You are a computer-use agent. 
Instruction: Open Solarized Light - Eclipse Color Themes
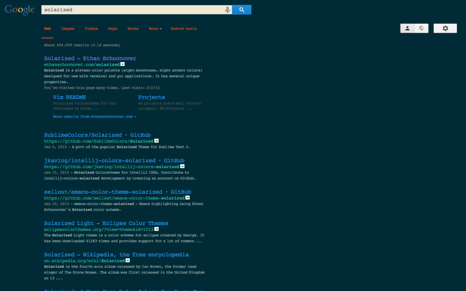[x=106, y=223]
